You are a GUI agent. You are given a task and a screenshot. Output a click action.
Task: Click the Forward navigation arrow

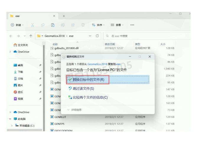18,36
